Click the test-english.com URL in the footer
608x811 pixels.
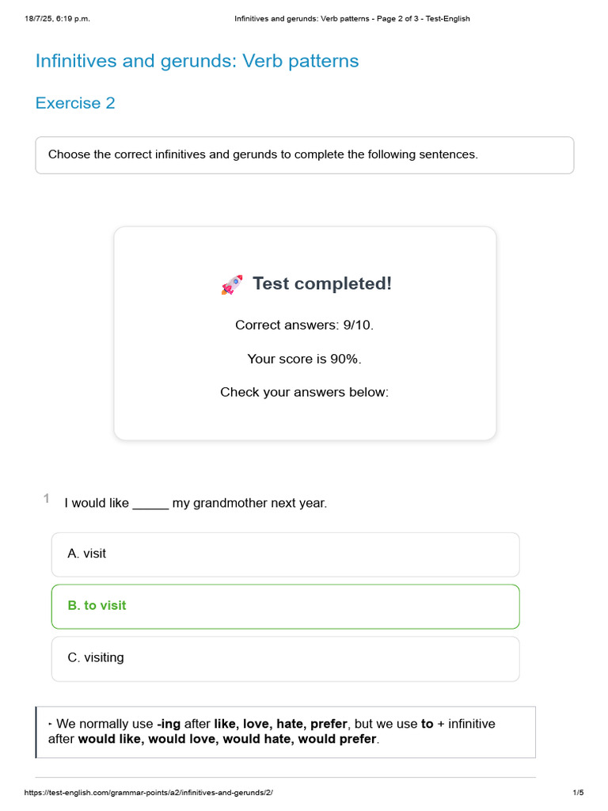click(x=149, y=793)
